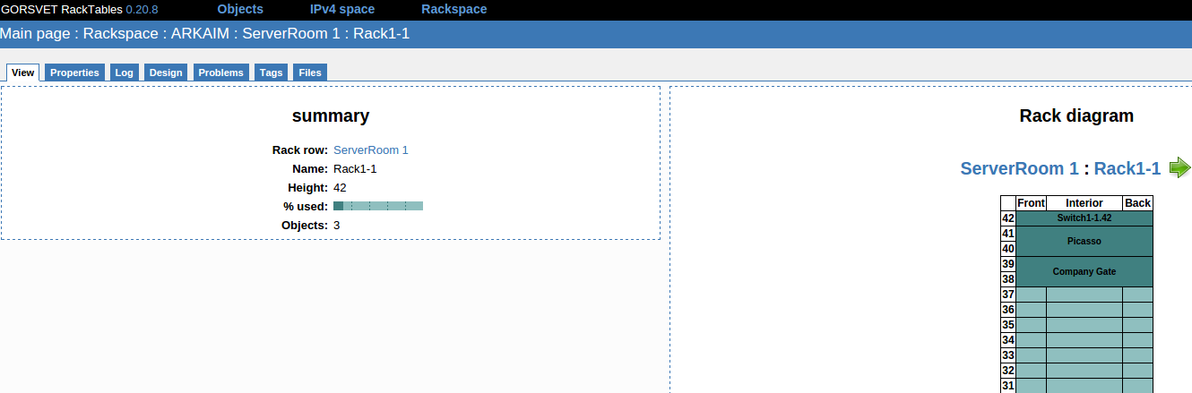
Task: Open Switch1-1.42 object in rack diagram
Action: pyautogui.click(x=1084, y=218)
